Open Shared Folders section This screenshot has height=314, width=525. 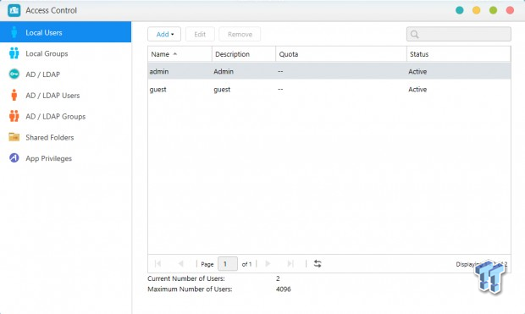pyautogui.click(x=66, y=137)
